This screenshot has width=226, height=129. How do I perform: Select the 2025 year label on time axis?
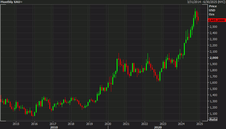point(200,124)
